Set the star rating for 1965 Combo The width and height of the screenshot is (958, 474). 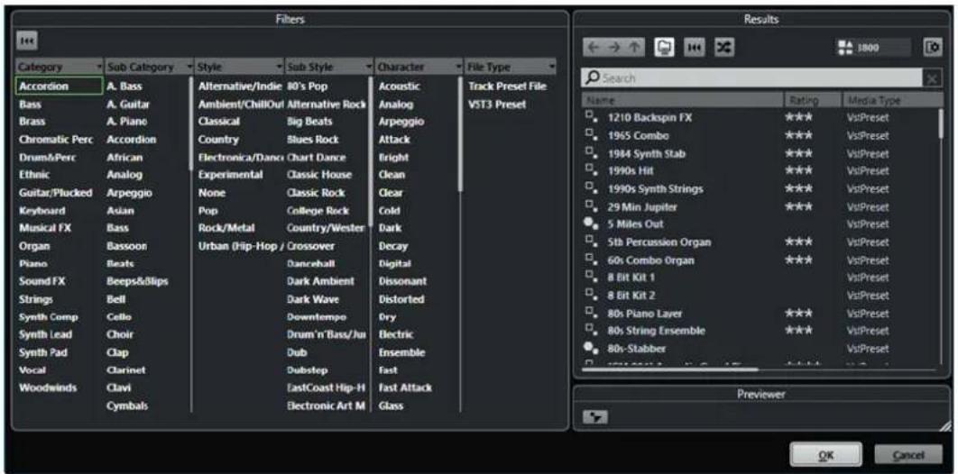click(799, 135)
